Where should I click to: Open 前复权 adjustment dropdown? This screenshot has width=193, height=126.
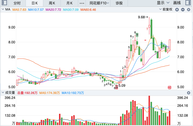166,10
